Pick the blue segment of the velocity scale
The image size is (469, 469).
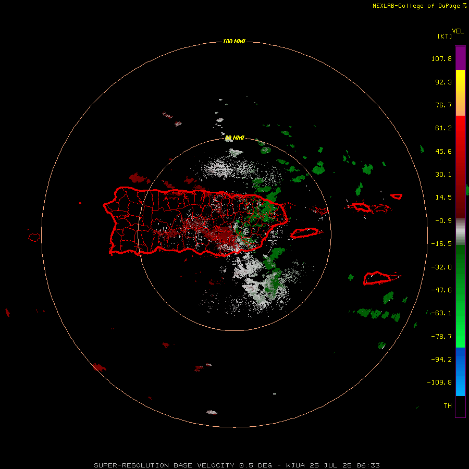460,372
